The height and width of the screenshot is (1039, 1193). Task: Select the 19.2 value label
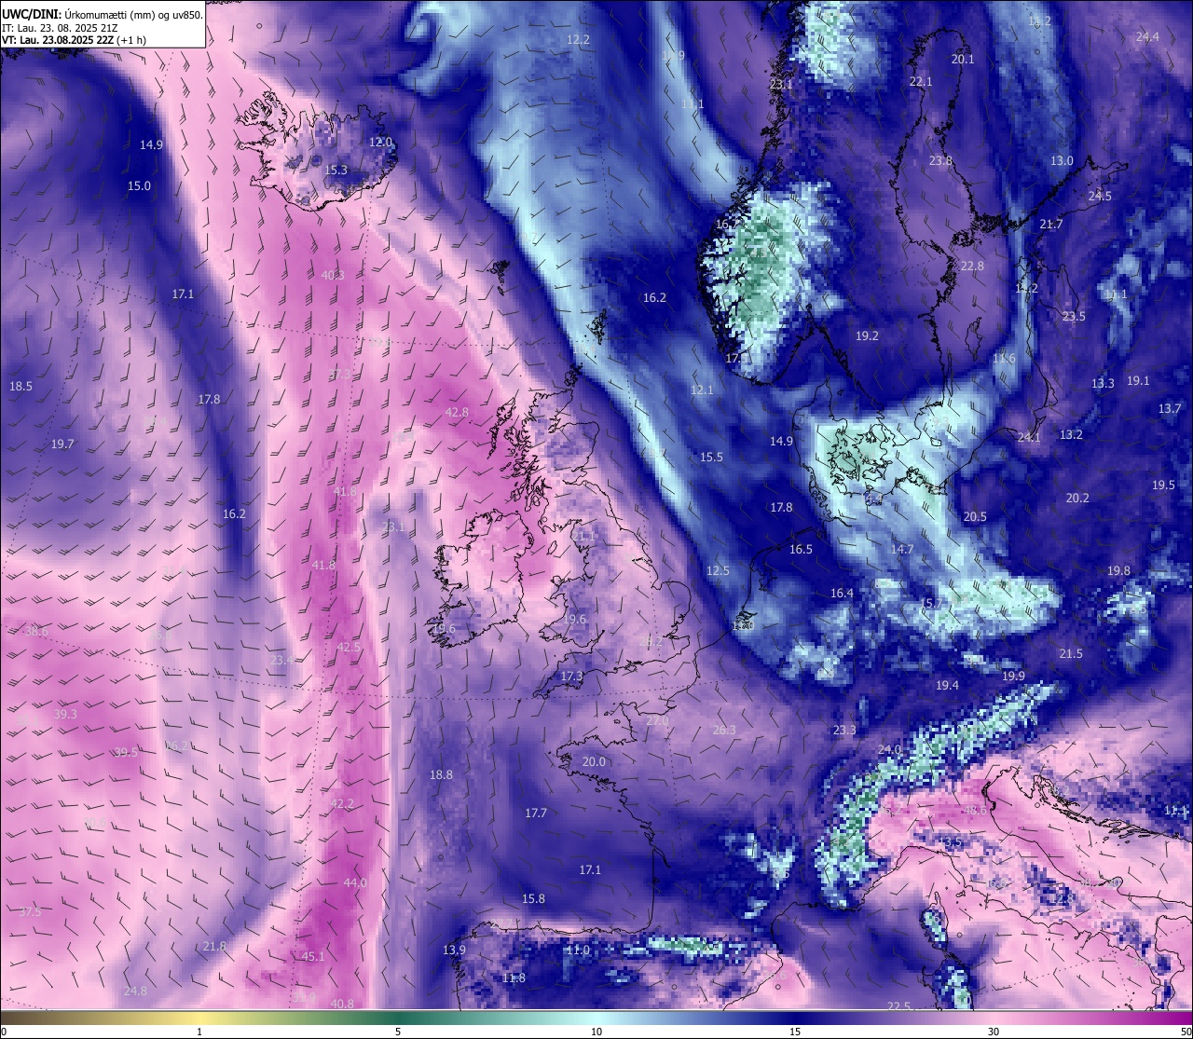coord(867,335)
